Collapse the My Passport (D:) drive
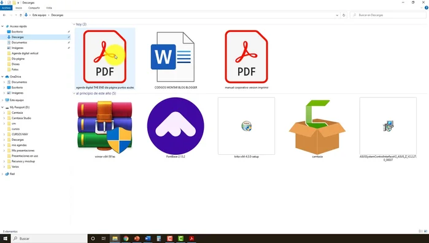This screenshot has width=429, height=243. tap(2, 107)
